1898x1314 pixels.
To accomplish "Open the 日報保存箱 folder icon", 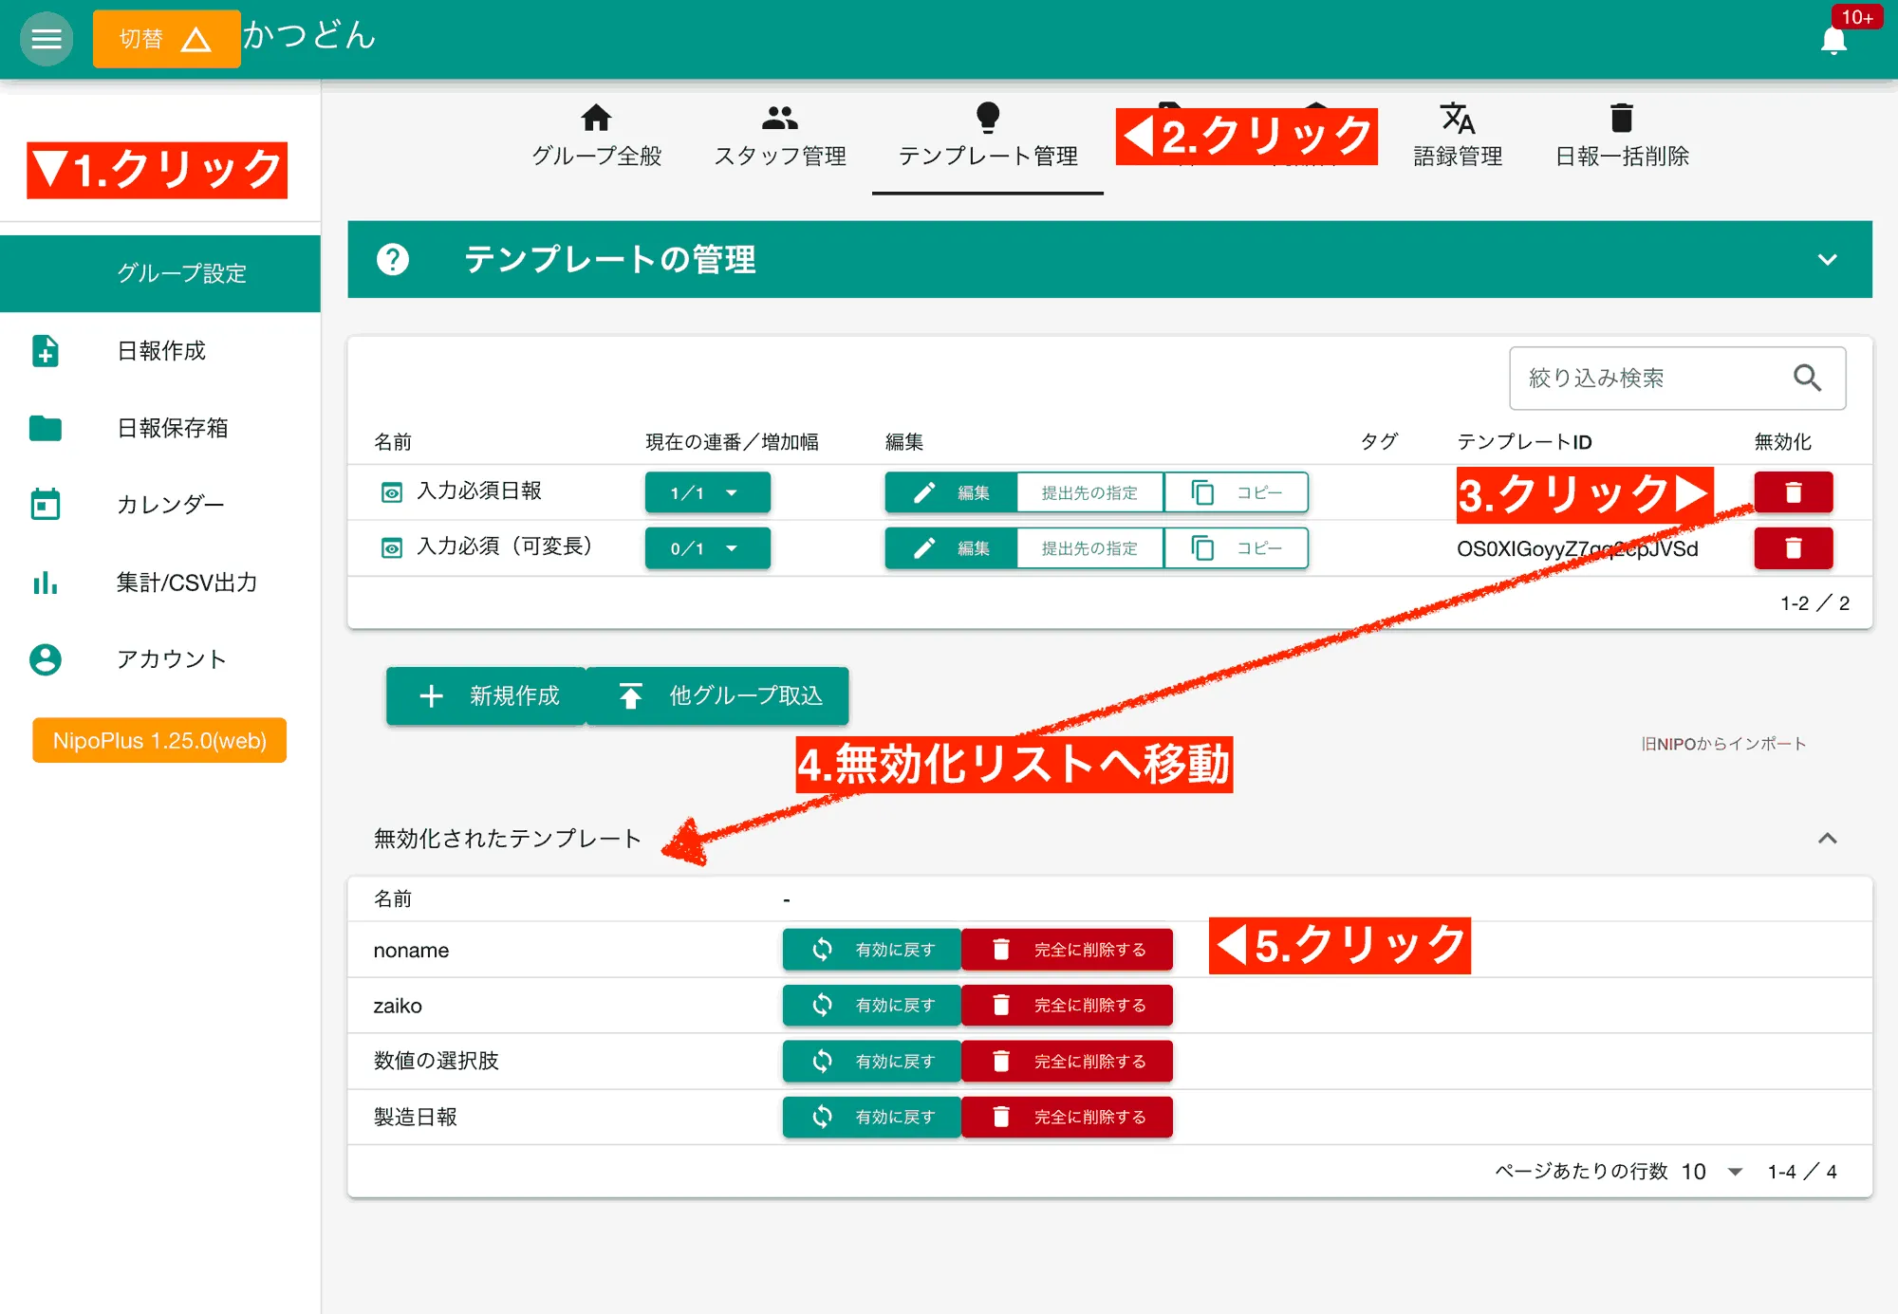I will [x=46, y=428].
